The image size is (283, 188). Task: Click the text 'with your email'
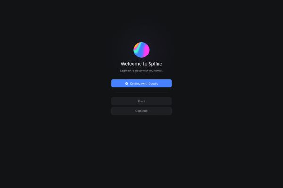click(x=153, y=70)
